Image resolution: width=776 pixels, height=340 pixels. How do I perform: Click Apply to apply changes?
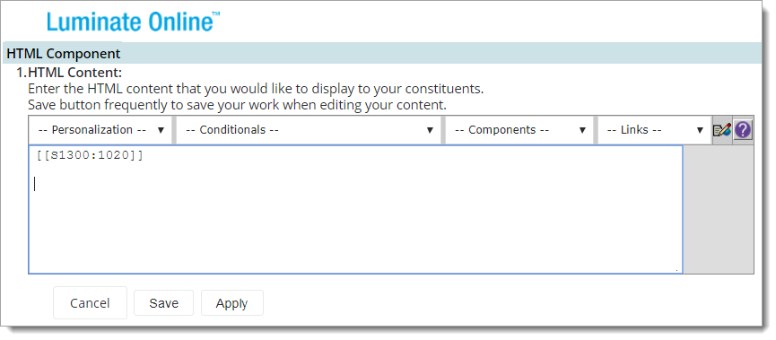[x=232, y=303]
